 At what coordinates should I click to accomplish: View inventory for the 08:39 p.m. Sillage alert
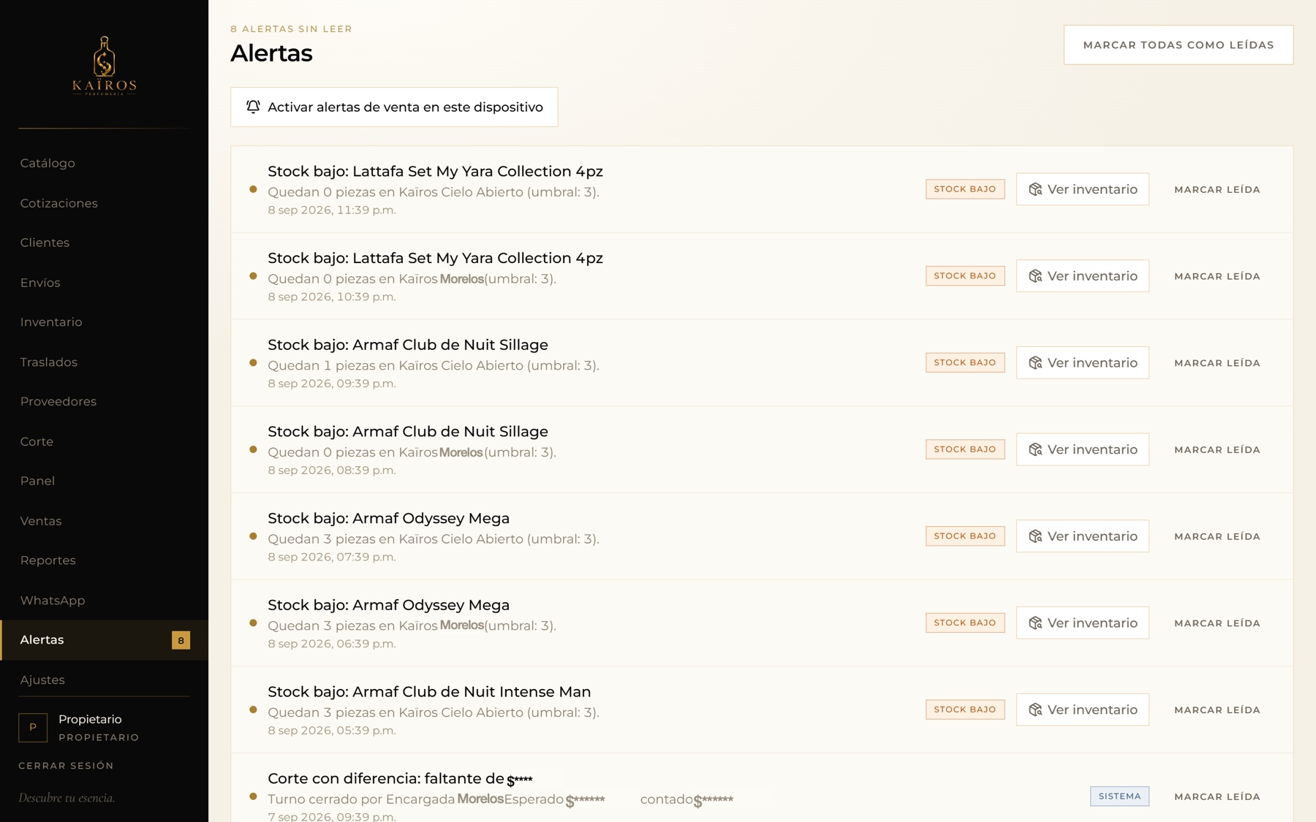click(x=1083, y=449)
